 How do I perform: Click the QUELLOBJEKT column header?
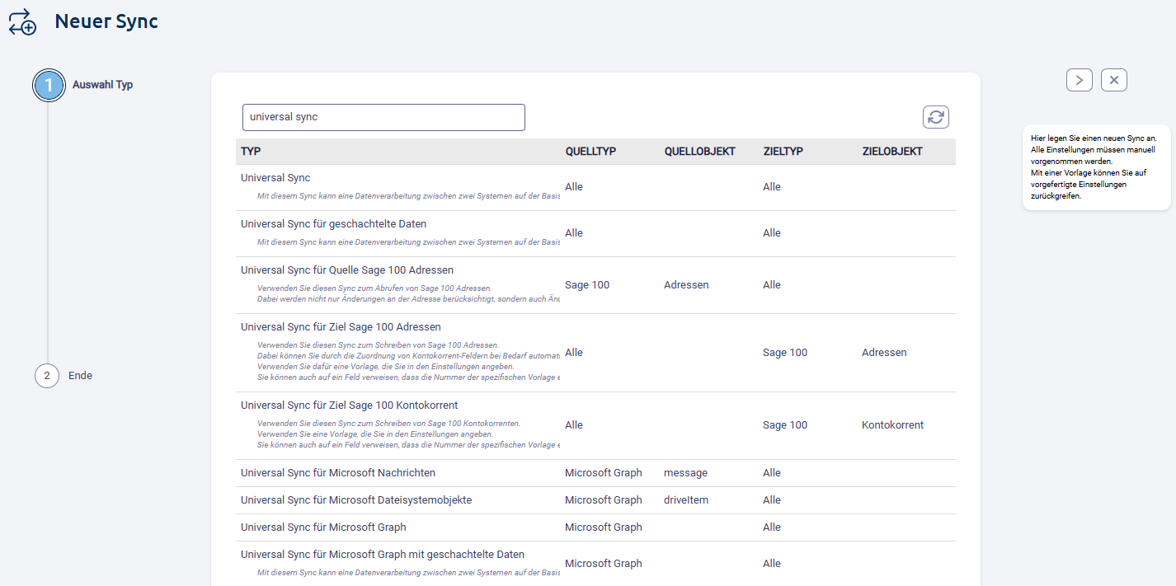pyautogui.click(x=699, y=152)
